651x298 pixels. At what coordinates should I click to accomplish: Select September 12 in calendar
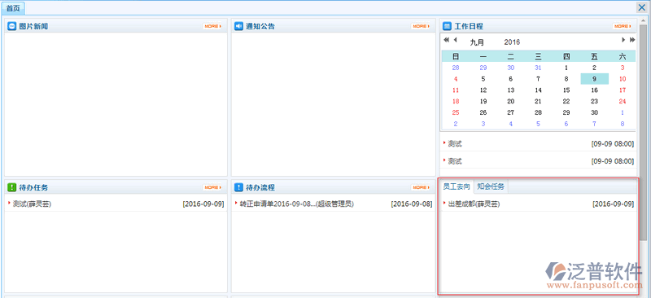483,90
